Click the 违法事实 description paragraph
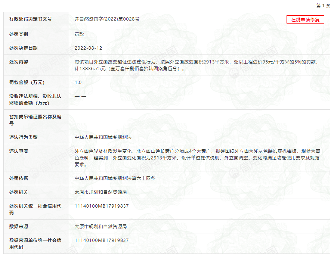The image size is (334, 258). tap(198, 158)
